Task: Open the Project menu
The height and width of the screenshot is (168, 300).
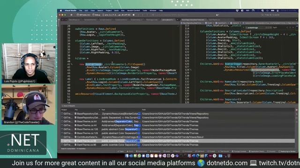Action: coord(109,11)
